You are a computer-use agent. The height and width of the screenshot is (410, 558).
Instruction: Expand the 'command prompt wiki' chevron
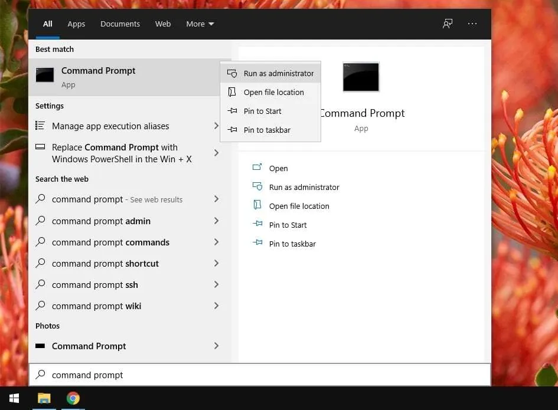click(216, 306)
